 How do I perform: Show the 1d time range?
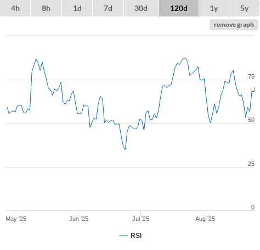[77, 8]
